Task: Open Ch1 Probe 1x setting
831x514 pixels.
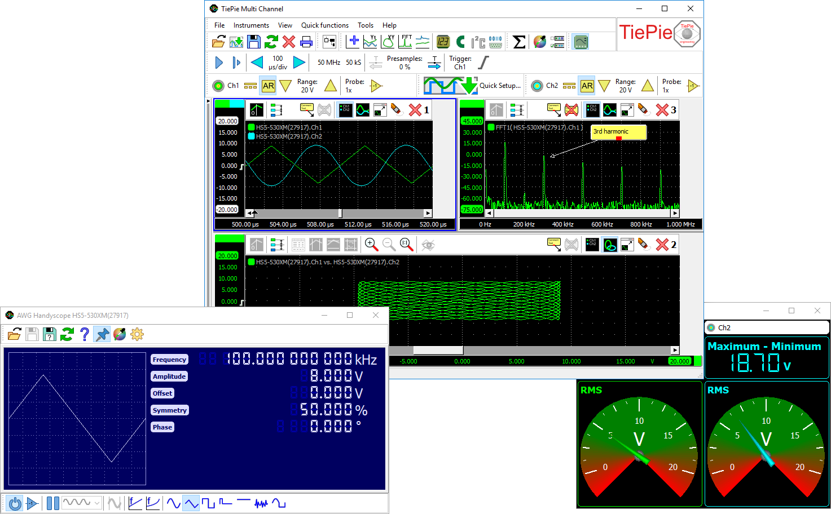Action: coord(355,86)
